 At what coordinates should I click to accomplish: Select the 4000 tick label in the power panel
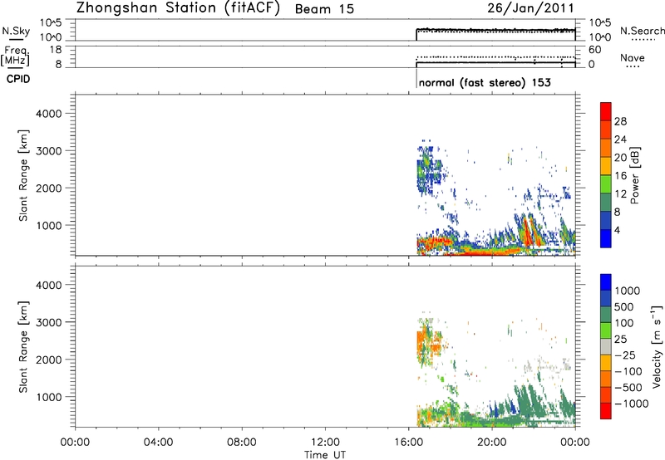tap(49, 114)
